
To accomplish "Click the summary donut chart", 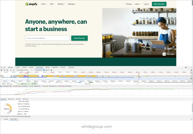I will tap(6, 109).
